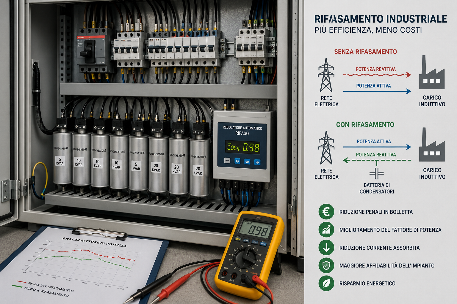
Task: Click "RIDUZIONE PENALI IN BOLLETTA" text
Action: point(376,212)
